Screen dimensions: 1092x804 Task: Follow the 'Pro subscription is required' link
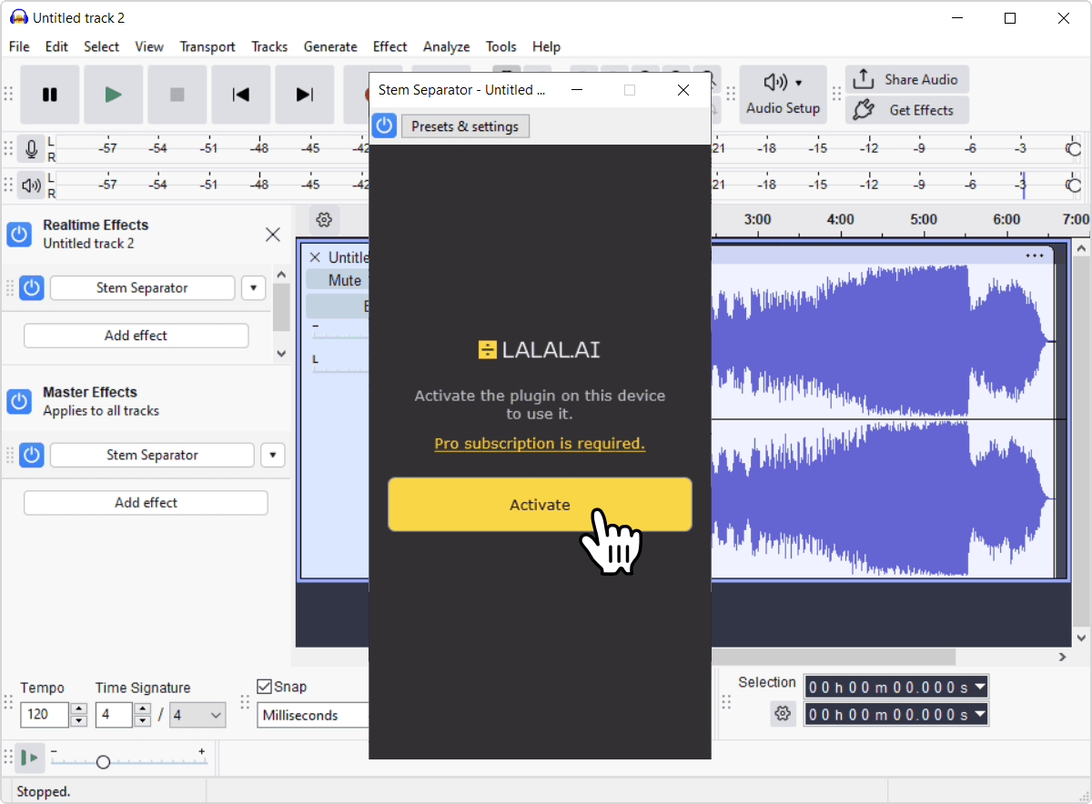coord(540,444)
